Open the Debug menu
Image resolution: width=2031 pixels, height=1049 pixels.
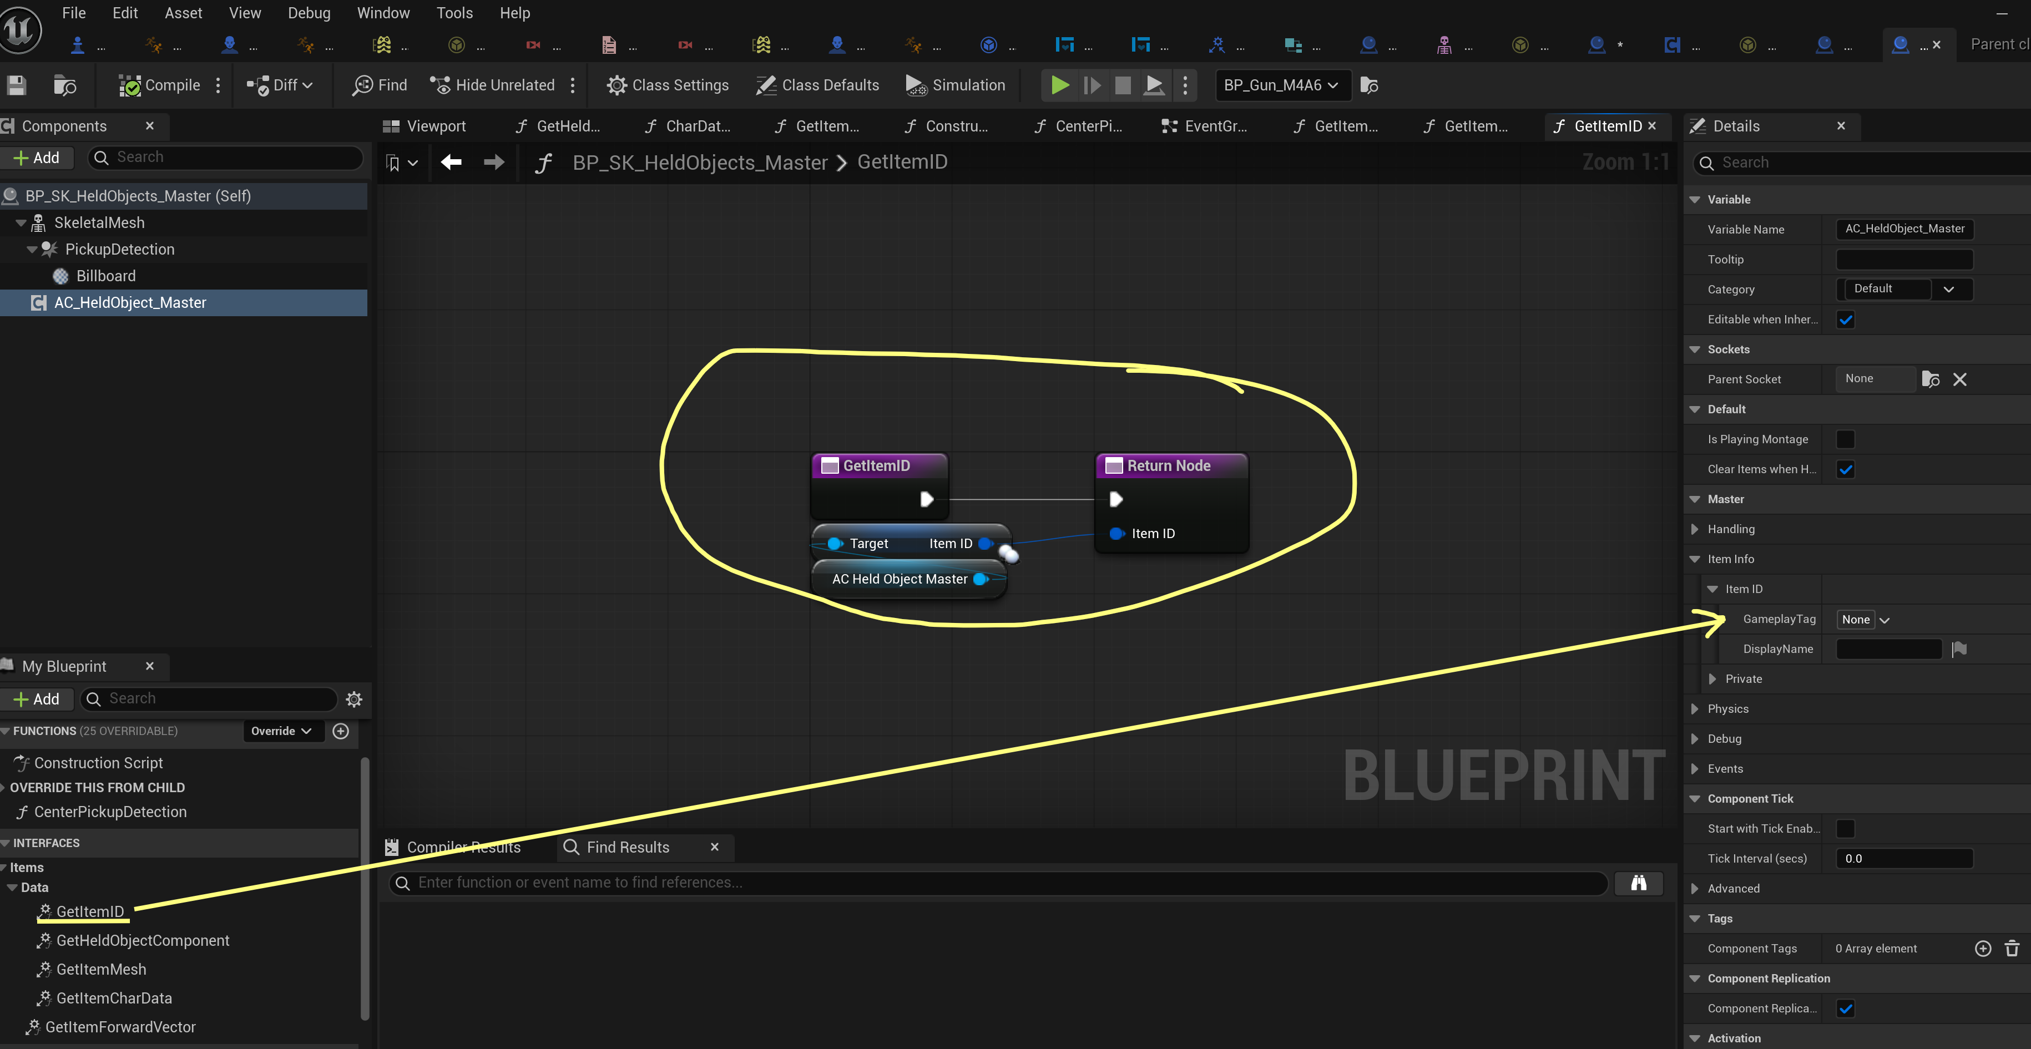pos(309,13)
